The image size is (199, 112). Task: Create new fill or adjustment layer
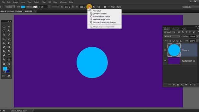182,85
